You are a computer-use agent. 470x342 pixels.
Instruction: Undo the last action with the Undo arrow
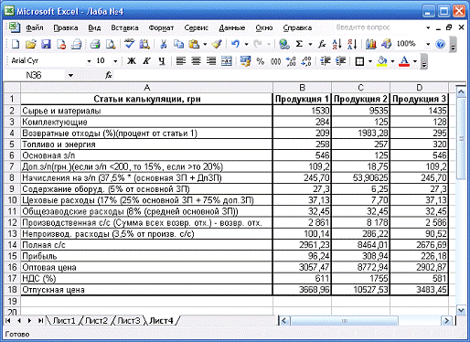(235, 44)
